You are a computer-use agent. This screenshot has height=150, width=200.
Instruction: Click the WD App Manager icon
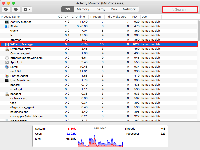point(7,44)
